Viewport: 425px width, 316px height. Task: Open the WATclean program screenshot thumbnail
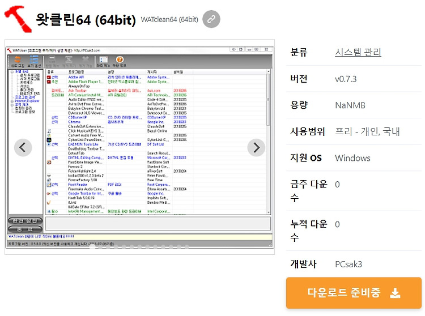[x=139, y=147]
